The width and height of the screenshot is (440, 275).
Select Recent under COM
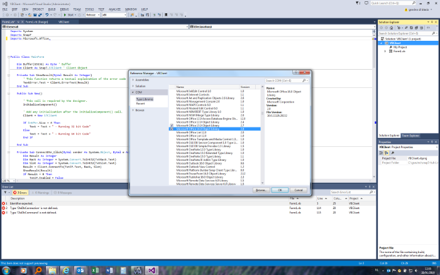tap(140, 104)
